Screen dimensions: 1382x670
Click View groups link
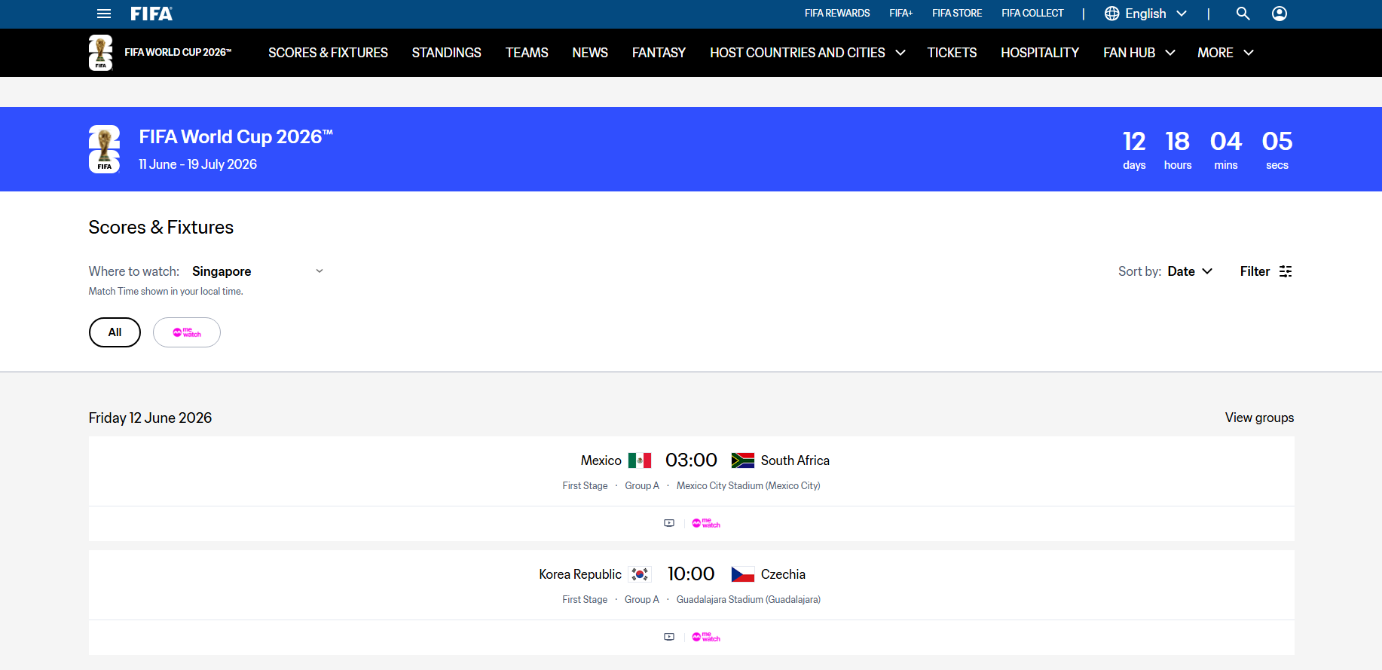point(1259,418)
